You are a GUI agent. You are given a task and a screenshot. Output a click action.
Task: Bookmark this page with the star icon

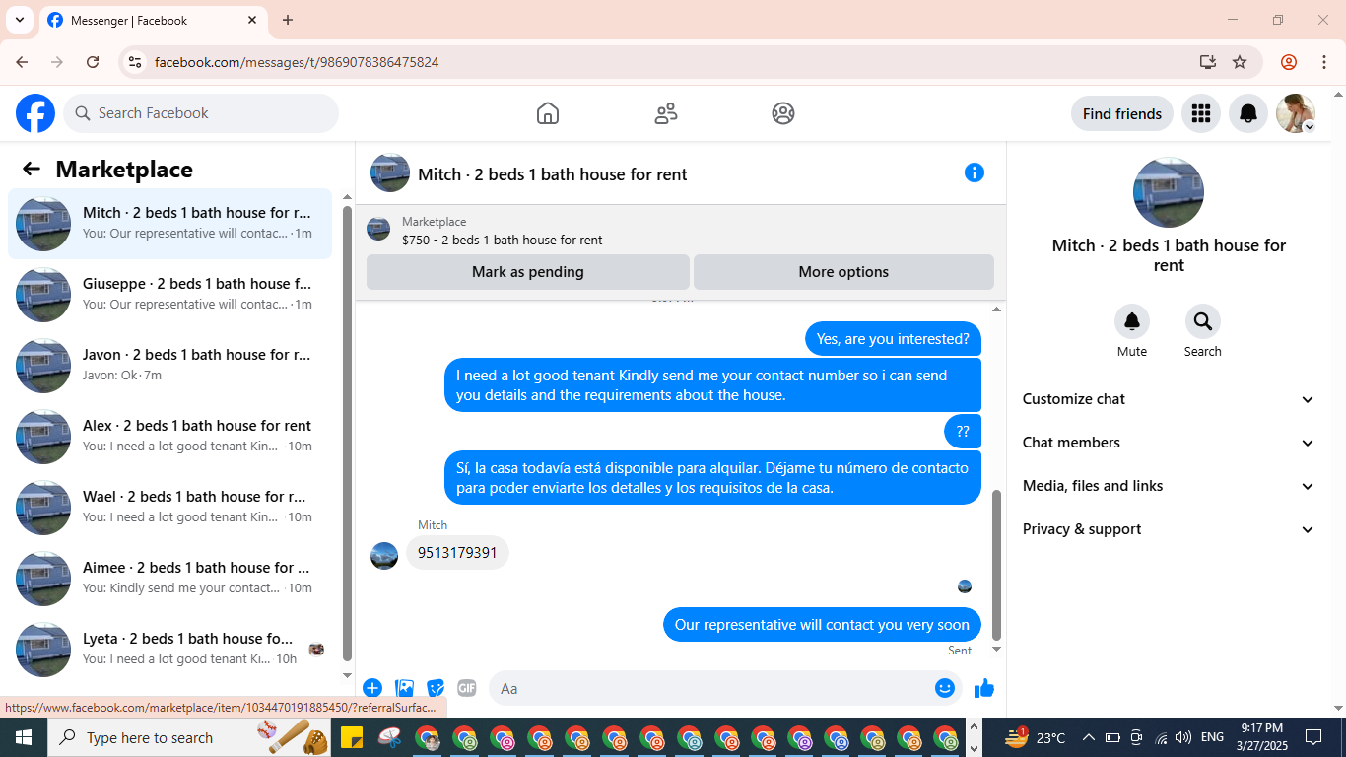point(1240,62)
